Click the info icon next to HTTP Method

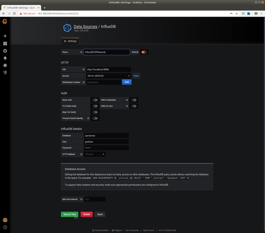coord(81,154)
